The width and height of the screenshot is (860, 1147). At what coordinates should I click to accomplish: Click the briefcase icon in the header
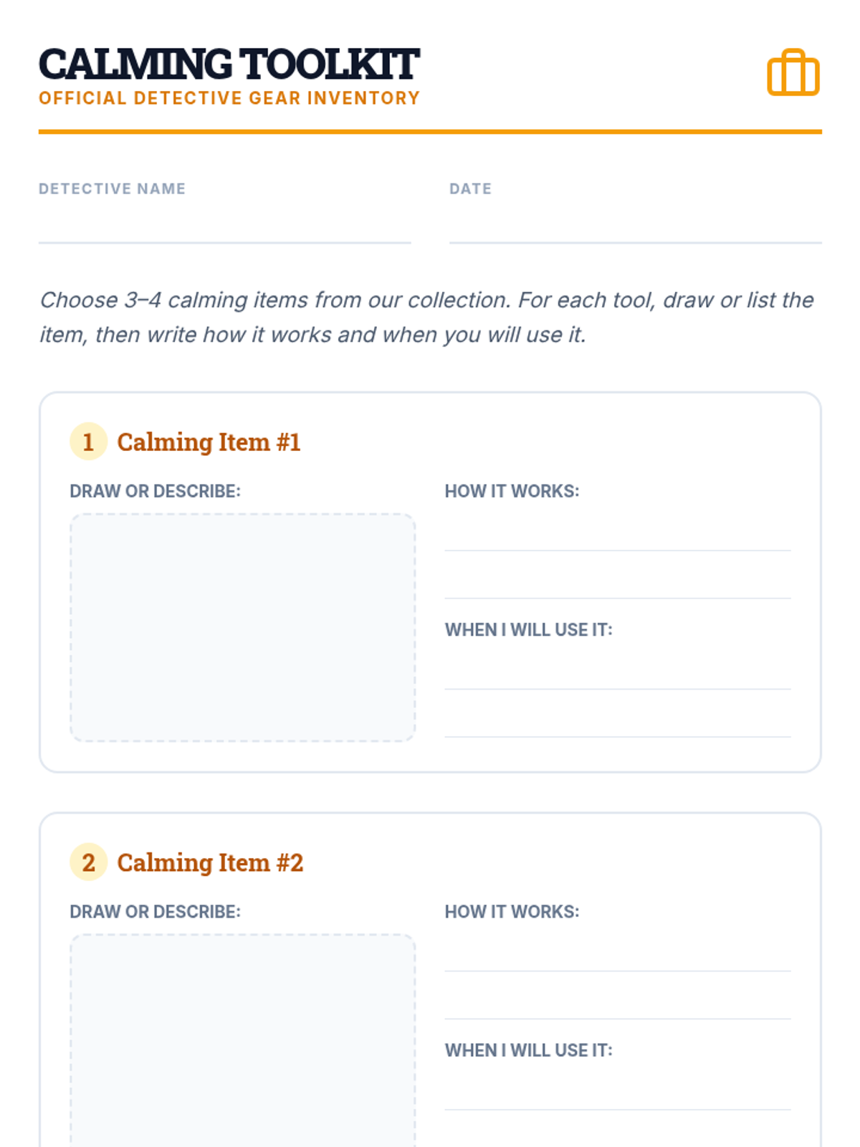tap(793, 72)
